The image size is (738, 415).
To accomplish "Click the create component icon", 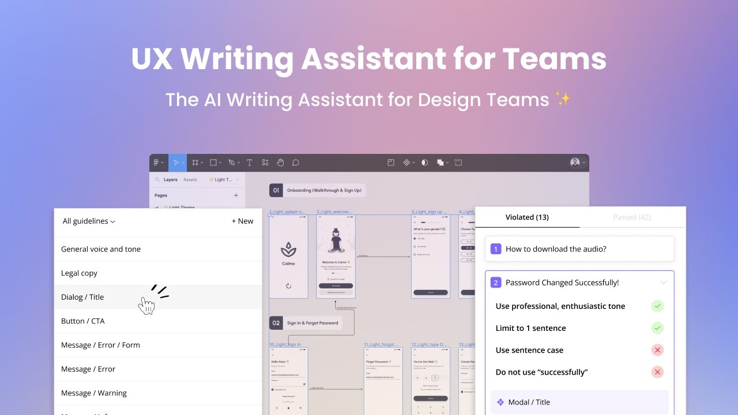I will [x=406, y=163].
